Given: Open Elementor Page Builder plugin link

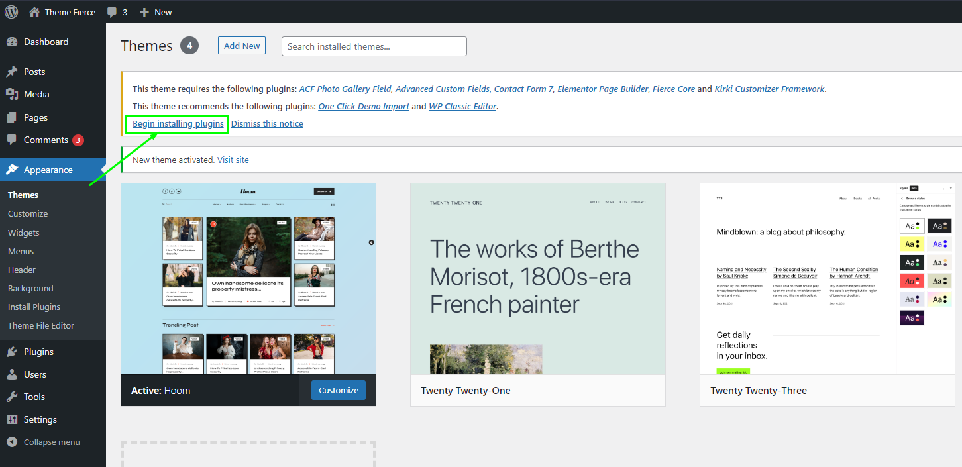Looking at the screenshot, I should (603, 89).
